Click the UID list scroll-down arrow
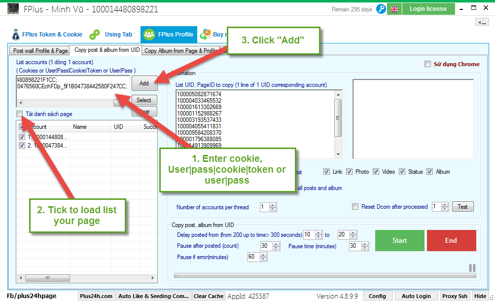The width and height of the screenshot is (495, 302). pyautogui.click(x=338, y=154)
